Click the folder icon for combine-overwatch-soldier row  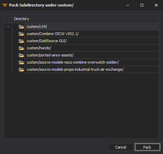21,63
